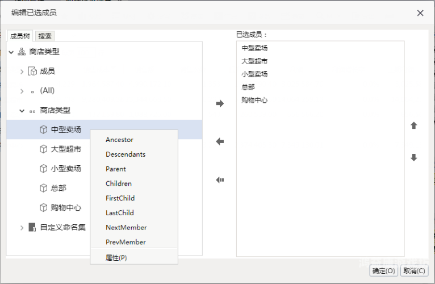The height and width of the screenshot is (284, 435).
Task: Choose LastChild from the context menu
Action: (x=134, y=213)
